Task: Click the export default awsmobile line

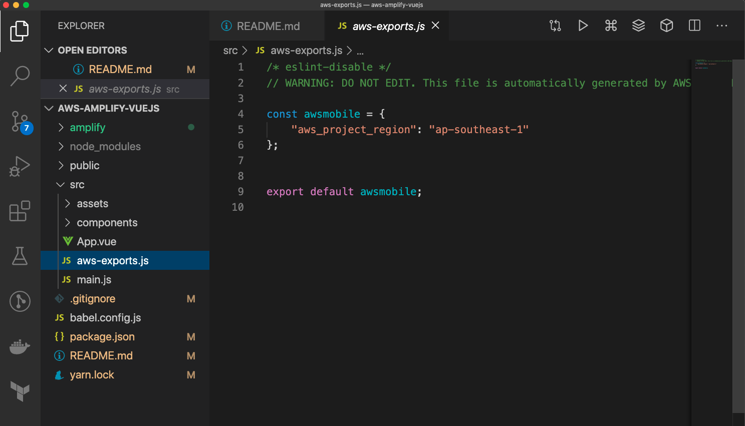Action: coord(344,192)
